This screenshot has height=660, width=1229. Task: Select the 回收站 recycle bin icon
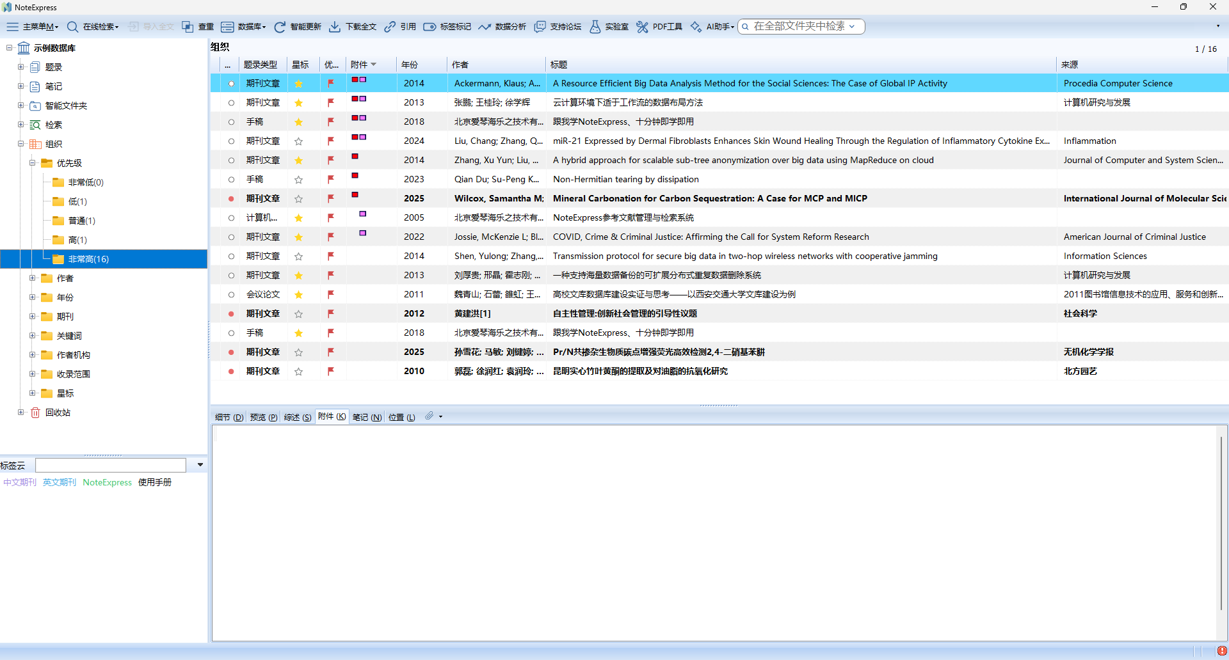(36, 412)
